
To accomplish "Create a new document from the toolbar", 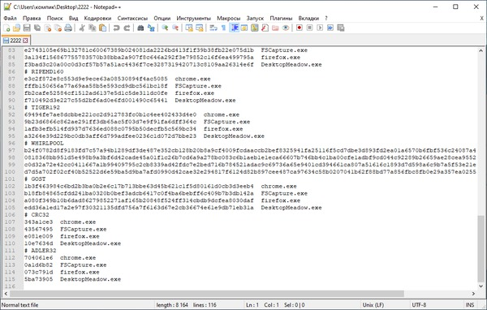I will 6,28.
